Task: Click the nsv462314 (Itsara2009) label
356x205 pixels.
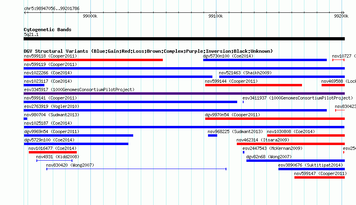Action: coord(263,140)
